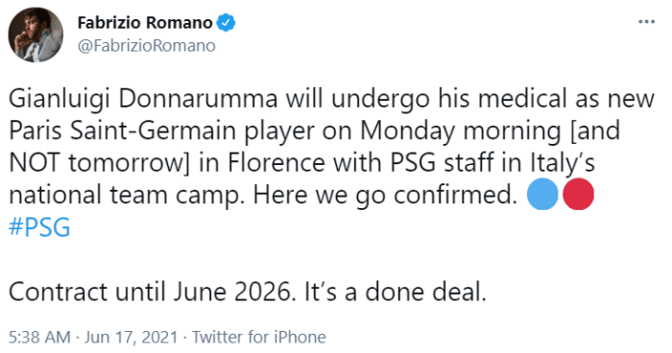Click the Here we go confirmed sentence

[385, 196]
